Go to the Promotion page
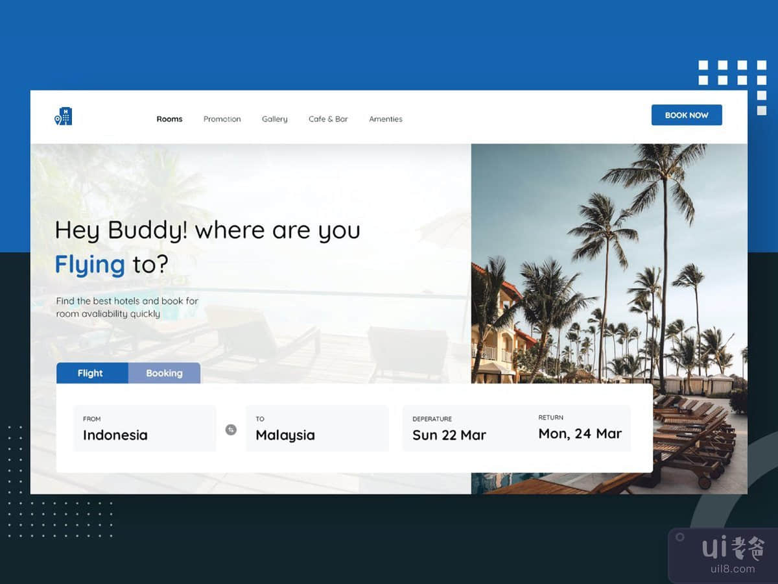This screenshot has width=778, height=584. 222,119
